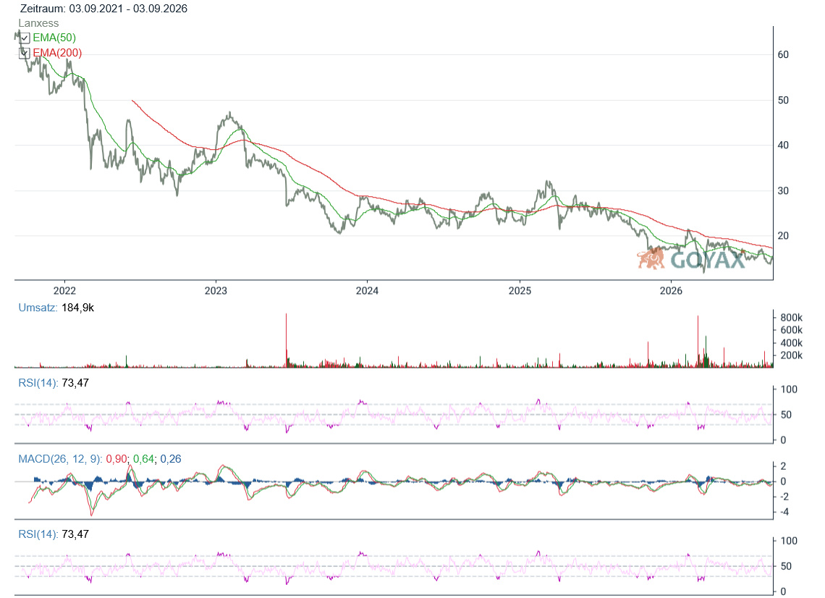
Task: Click the bottom RSI(14) indicator label
Action: click(38, 534)
